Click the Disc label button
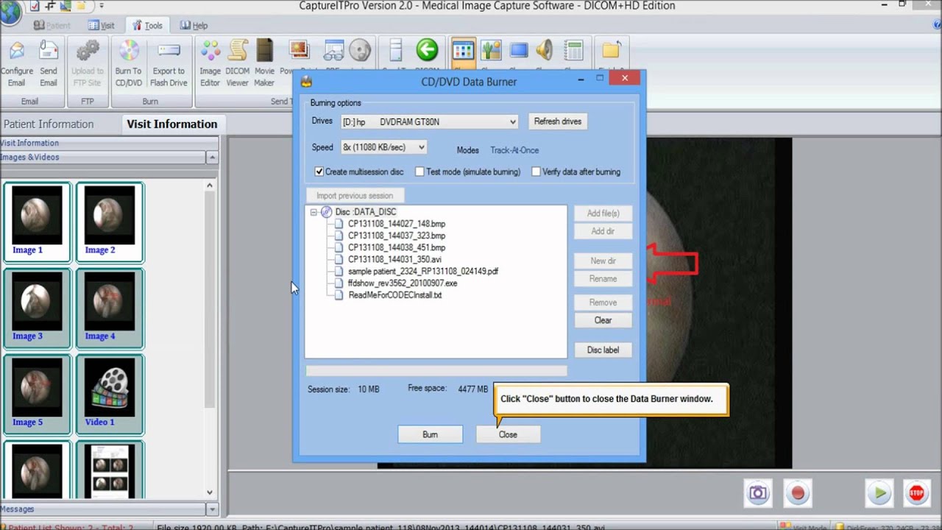This screenshot has height=530, width=942. tap(603, 350)
